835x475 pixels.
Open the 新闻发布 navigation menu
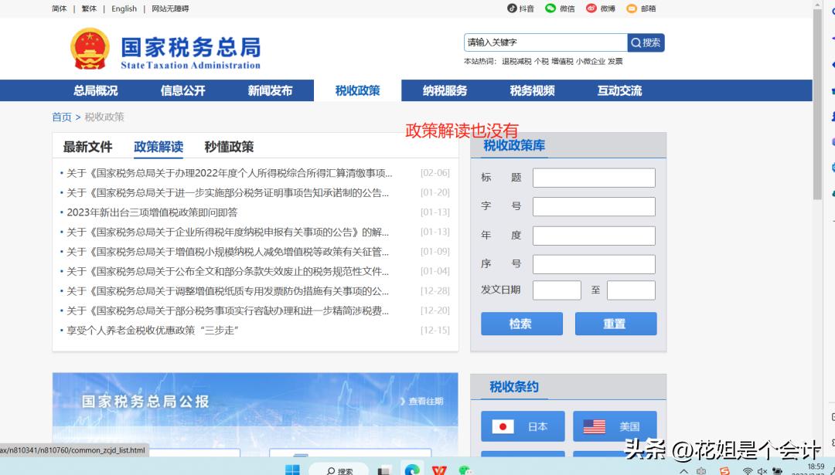pos(272,90)
